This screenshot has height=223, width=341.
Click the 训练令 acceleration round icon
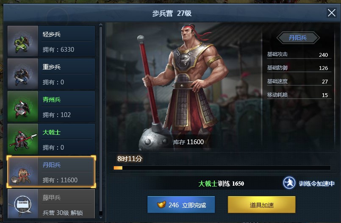click(289, 183)
